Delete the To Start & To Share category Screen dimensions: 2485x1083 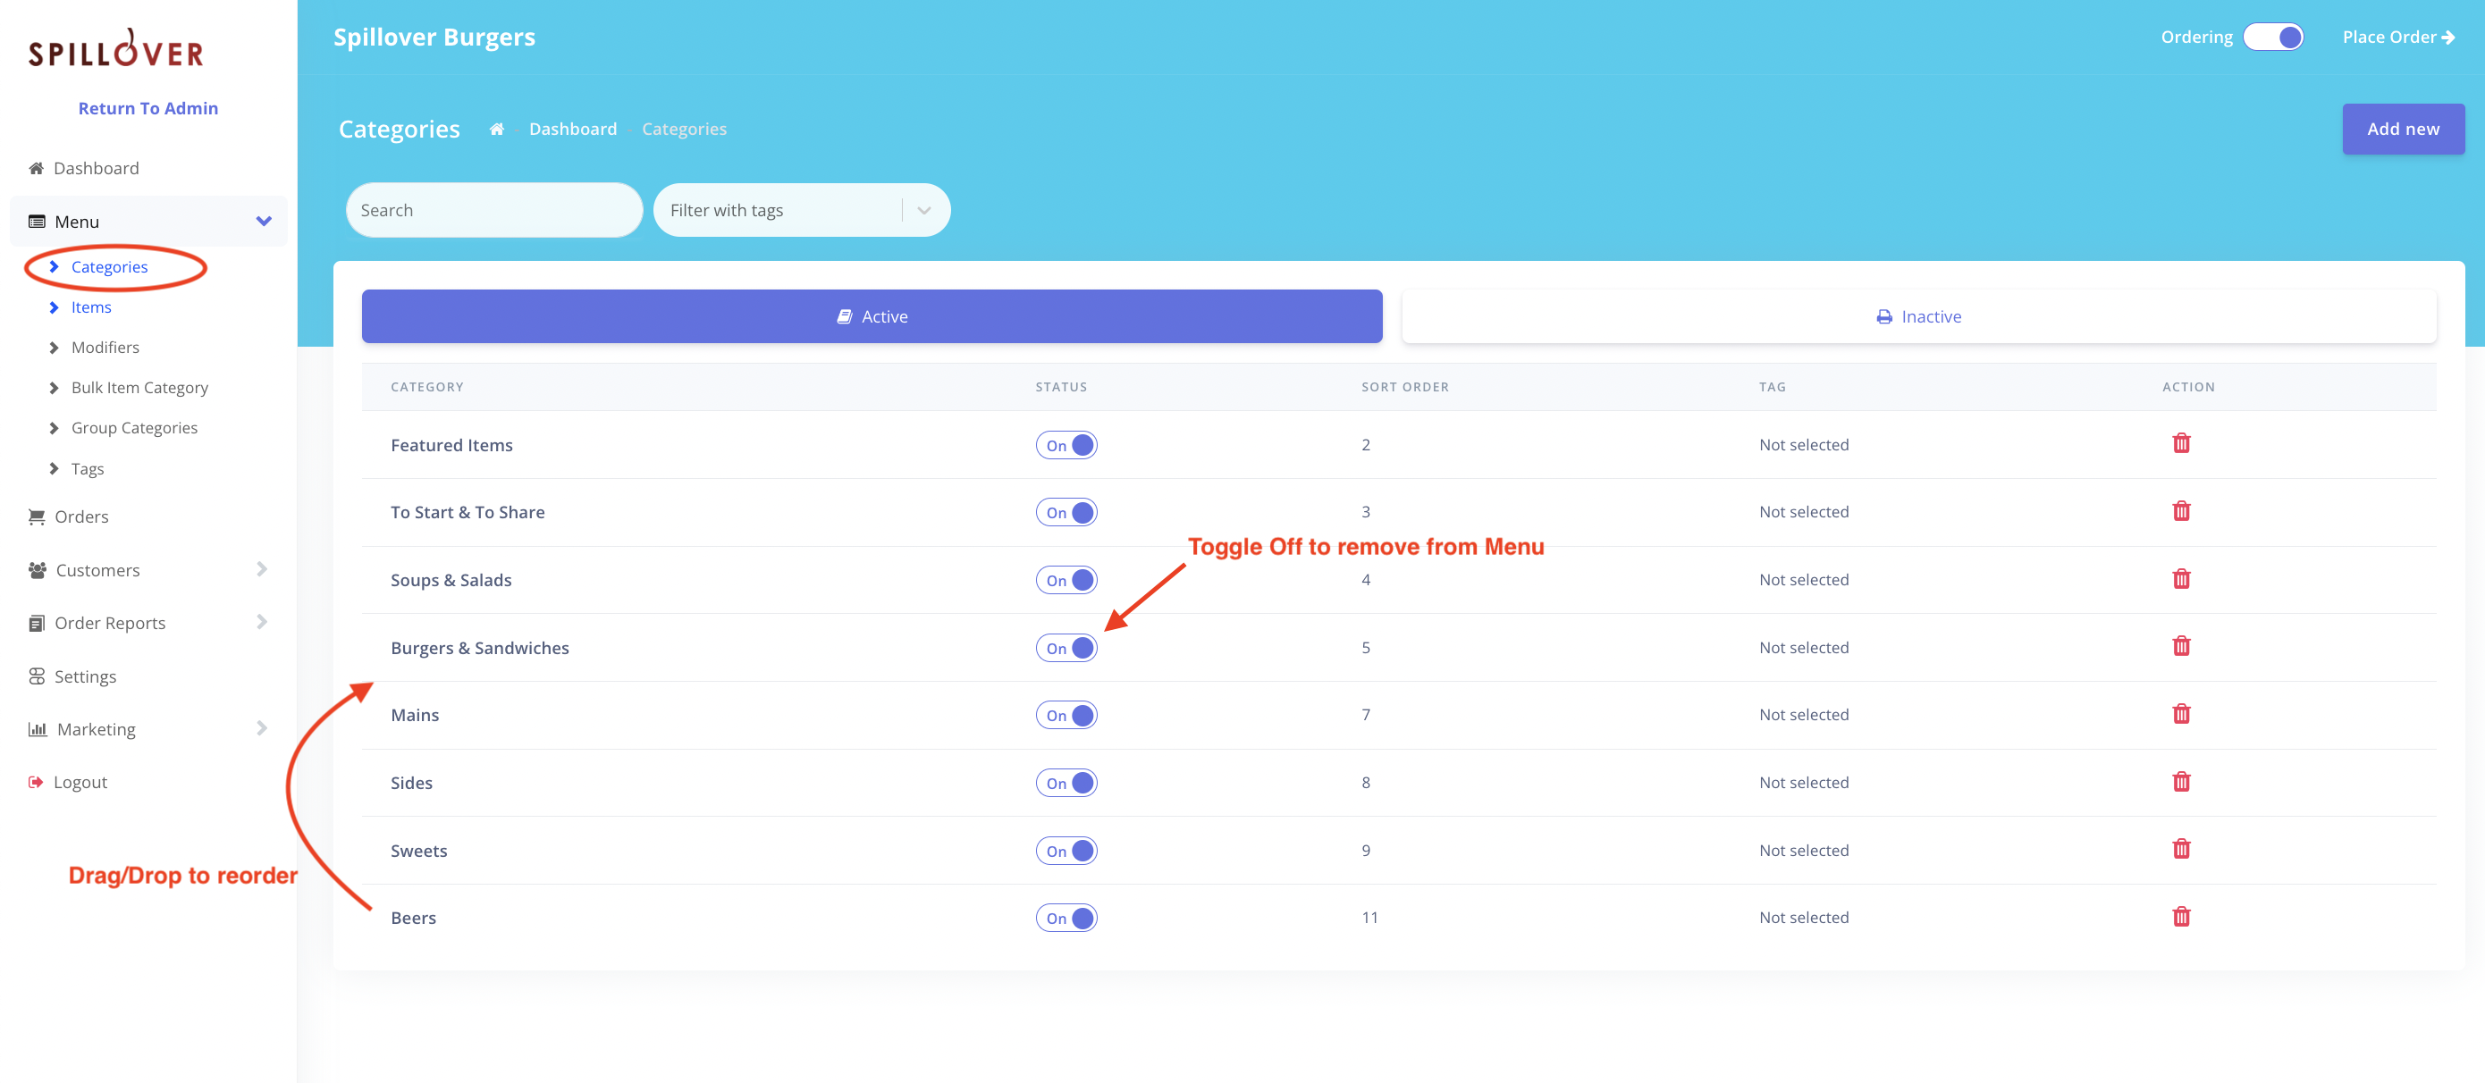(2180, 511)
